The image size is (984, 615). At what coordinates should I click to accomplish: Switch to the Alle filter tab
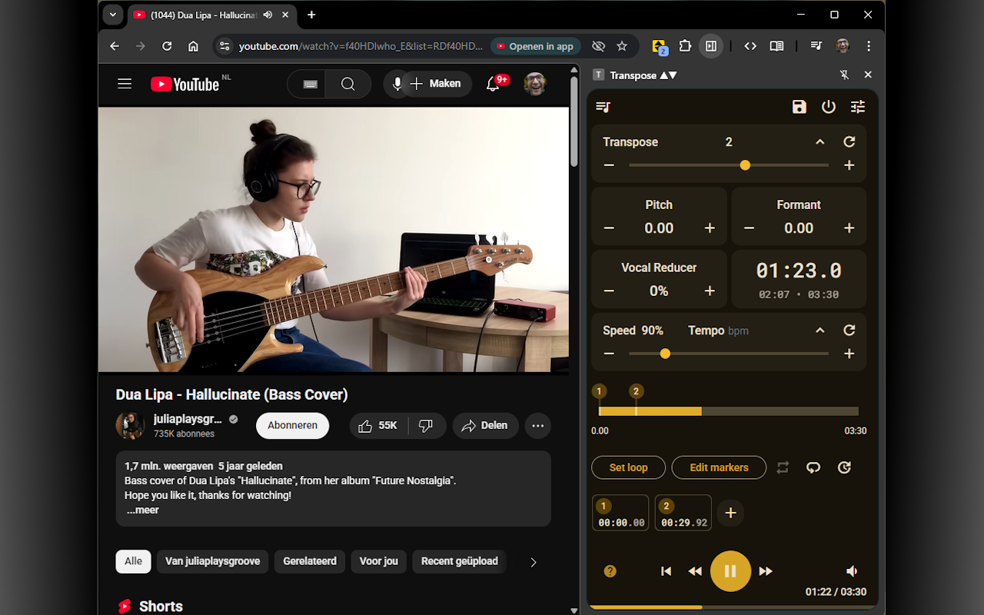[x=133, y=561]
